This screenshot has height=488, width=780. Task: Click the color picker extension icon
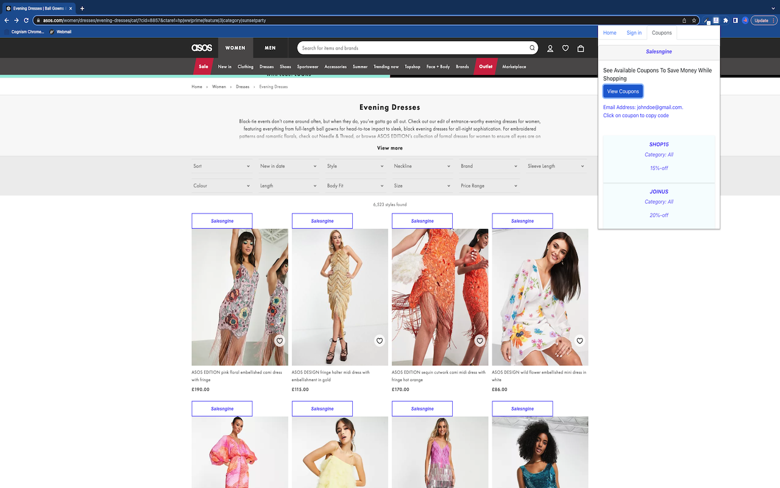click(707, 21)
